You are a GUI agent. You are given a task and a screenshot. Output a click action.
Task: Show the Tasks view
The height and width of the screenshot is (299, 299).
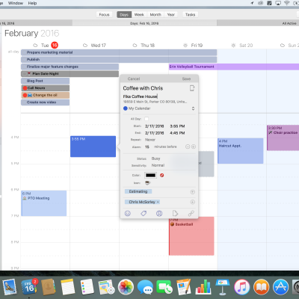pyautogui.click(x=191, y=15)
